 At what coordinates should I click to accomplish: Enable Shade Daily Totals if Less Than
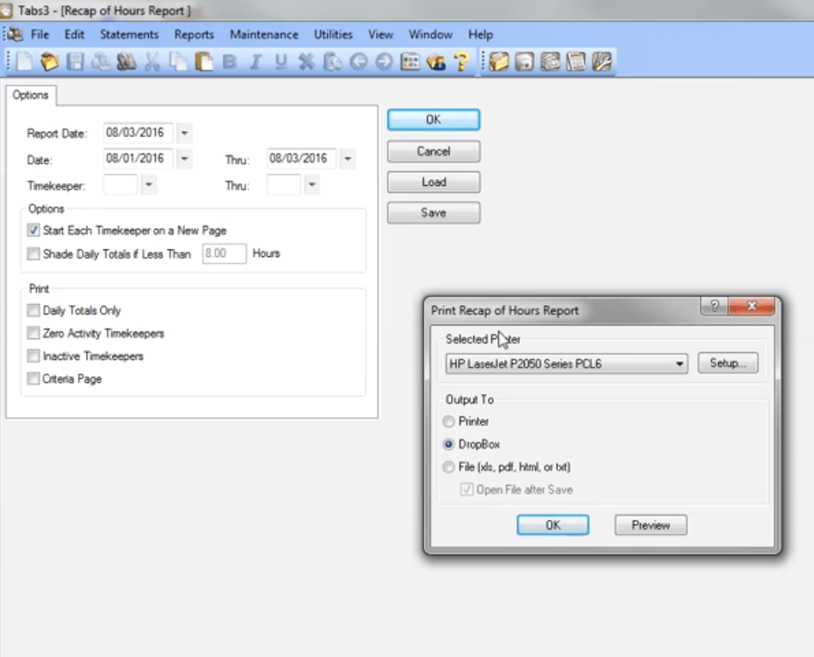(x=33, y=253)
